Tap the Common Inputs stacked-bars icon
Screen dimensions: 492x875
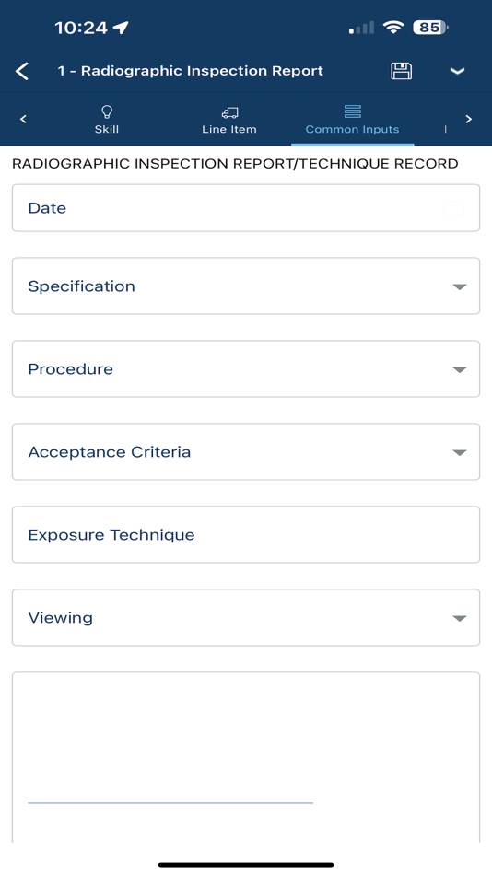[x=352, y=111]
